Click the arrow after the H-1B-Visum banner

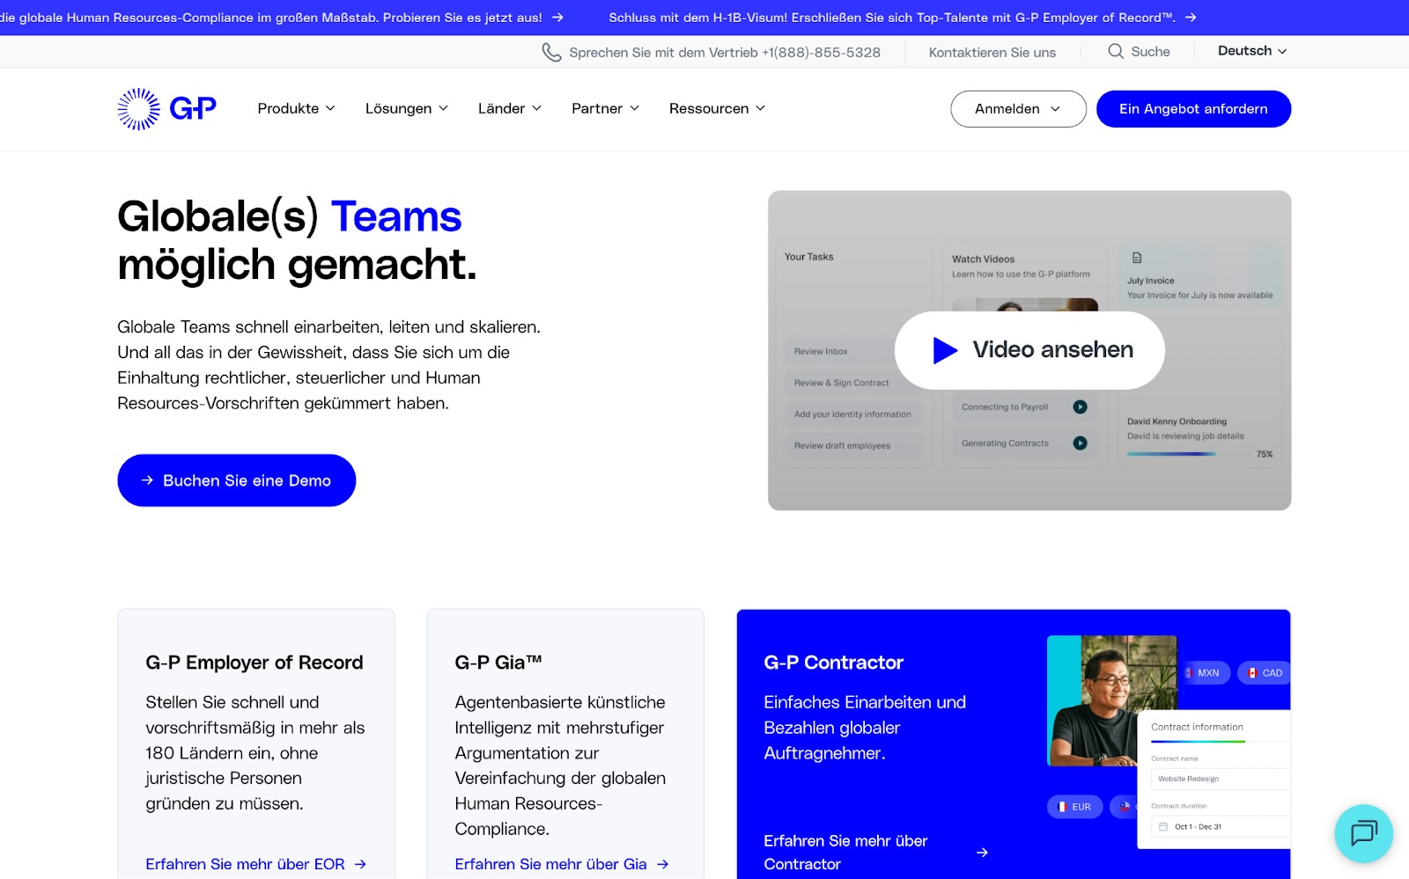1191,18
